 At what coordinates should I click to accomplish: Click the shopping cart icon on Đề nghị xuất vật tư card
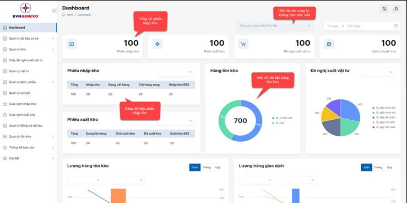243,44
